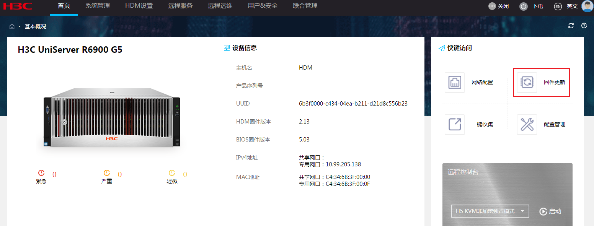Viewport: 594px width, 226px height.
Task: Click the 紧急 critical alert icon
Action: (x=41, y=173)
